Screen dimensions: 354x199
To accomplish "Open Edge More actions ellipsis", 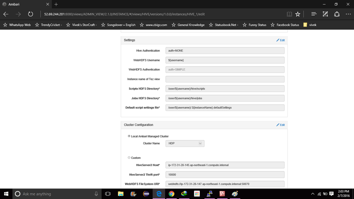I will click(x=348, y=14).
